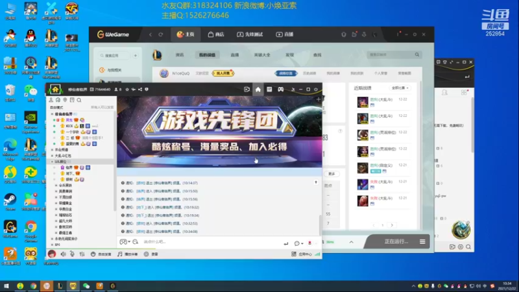Toggle the microphone icon in YY bottom bar
Image resolution: width=519 pixels, height=292 pixels.
[72, 254]
